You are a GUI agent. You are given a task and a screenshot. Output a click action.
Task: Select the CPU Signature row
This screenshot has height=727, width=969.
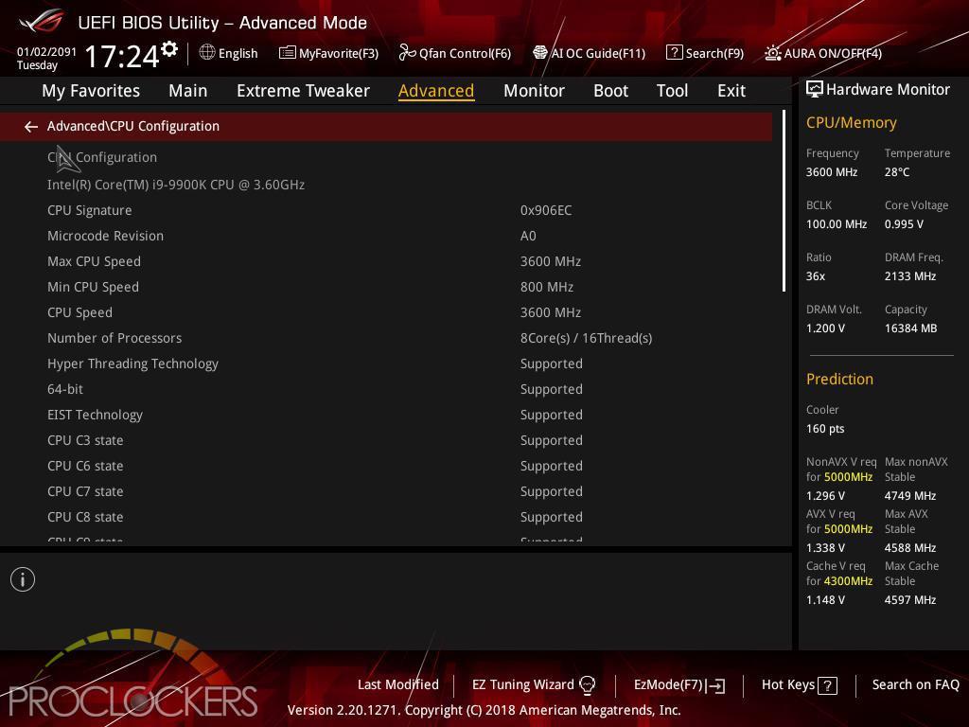(386, 210)
